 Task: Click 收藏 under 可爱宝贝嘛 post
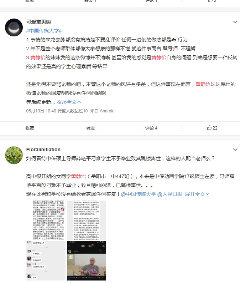tap(30, 128)
